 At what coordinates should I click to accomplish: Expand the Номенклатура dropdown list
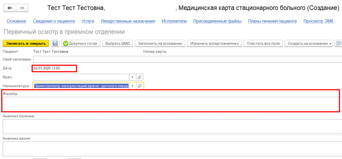133,86
